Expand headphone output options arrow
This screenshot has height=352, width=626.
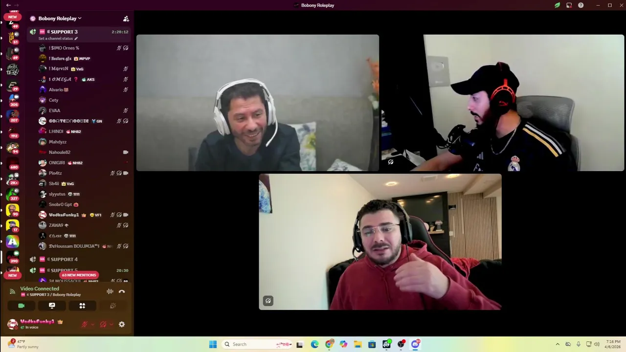pos(112,324)
